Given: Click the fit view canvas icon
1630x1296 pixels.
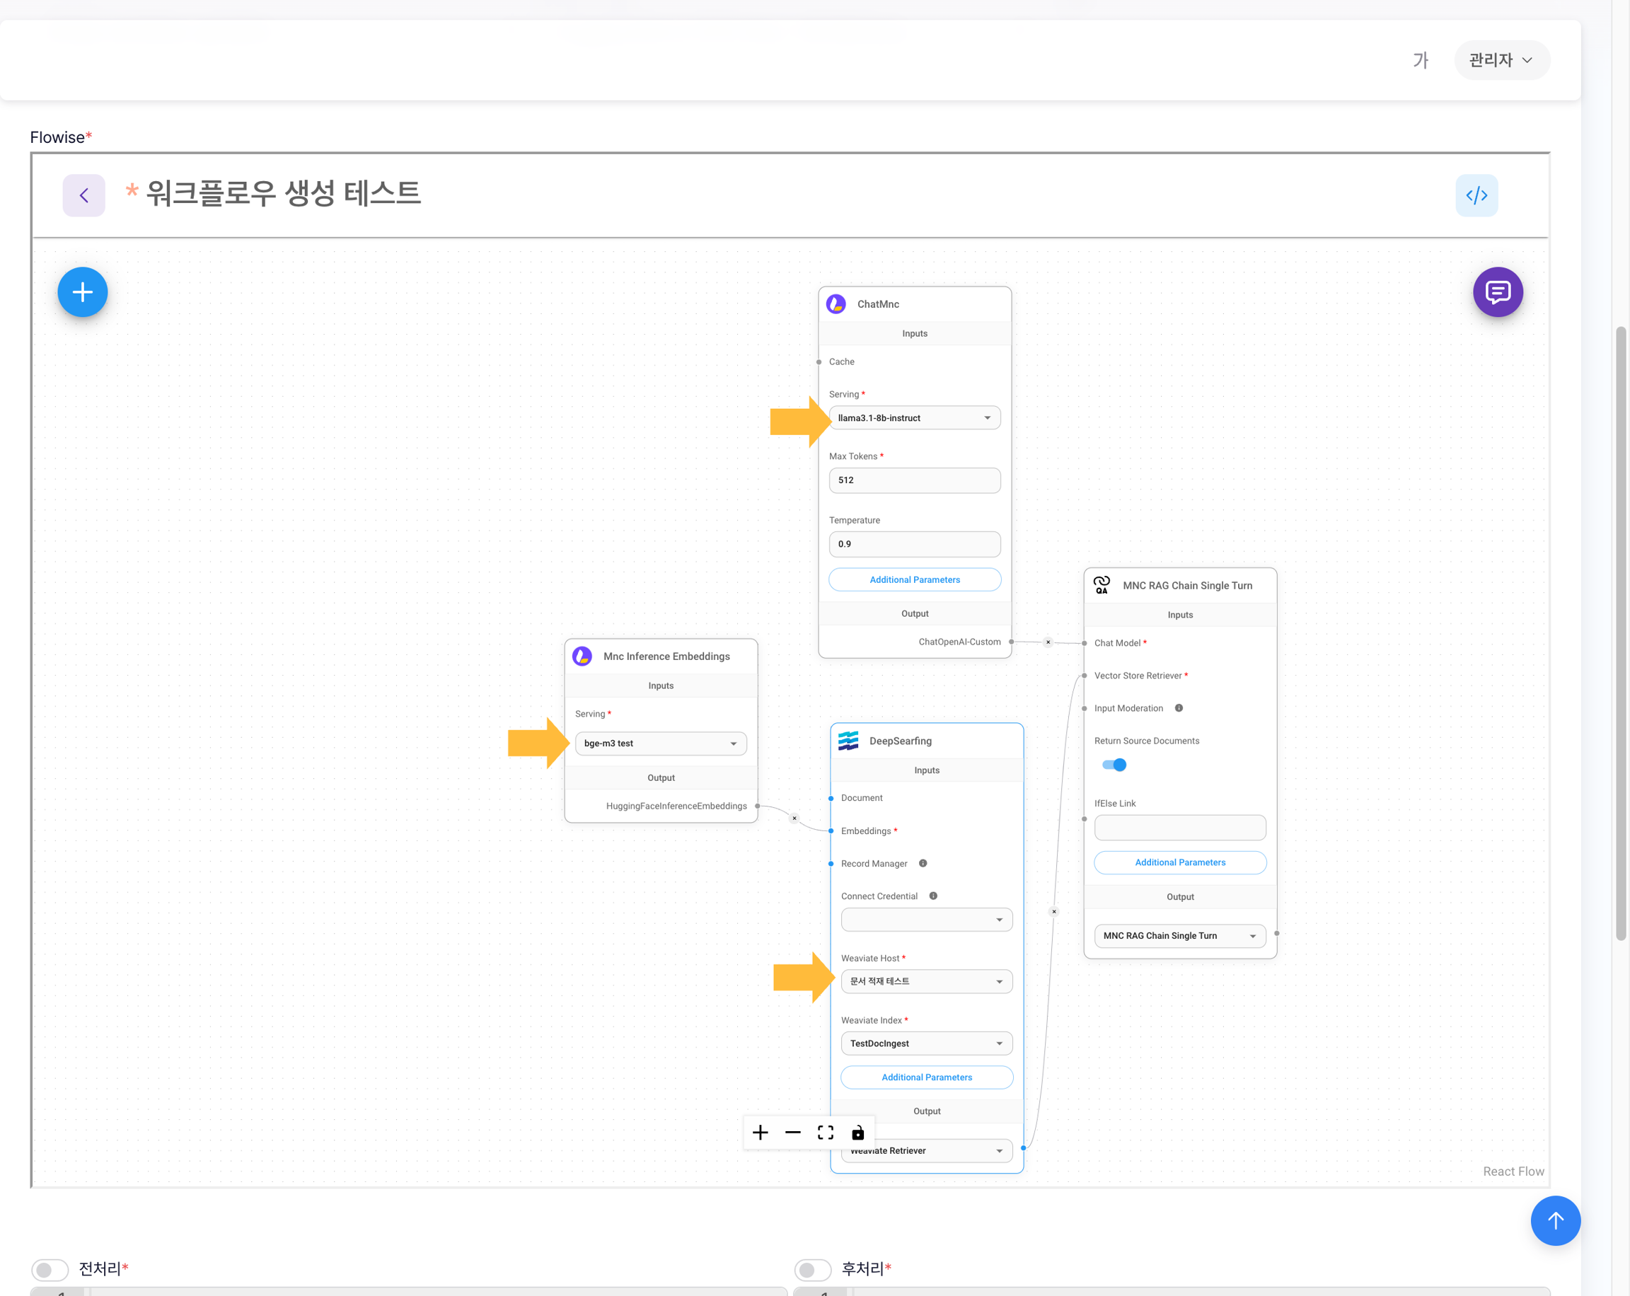Looking at the screenshot, I should [825, 1132].
